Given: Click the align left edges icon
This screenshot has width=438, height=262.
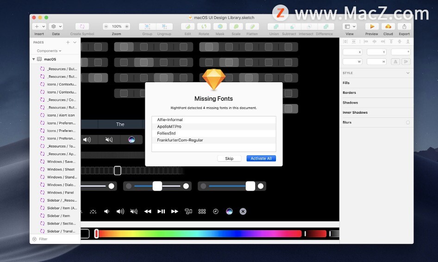Looking at the screenshot, I should click(x=366, y=42).
